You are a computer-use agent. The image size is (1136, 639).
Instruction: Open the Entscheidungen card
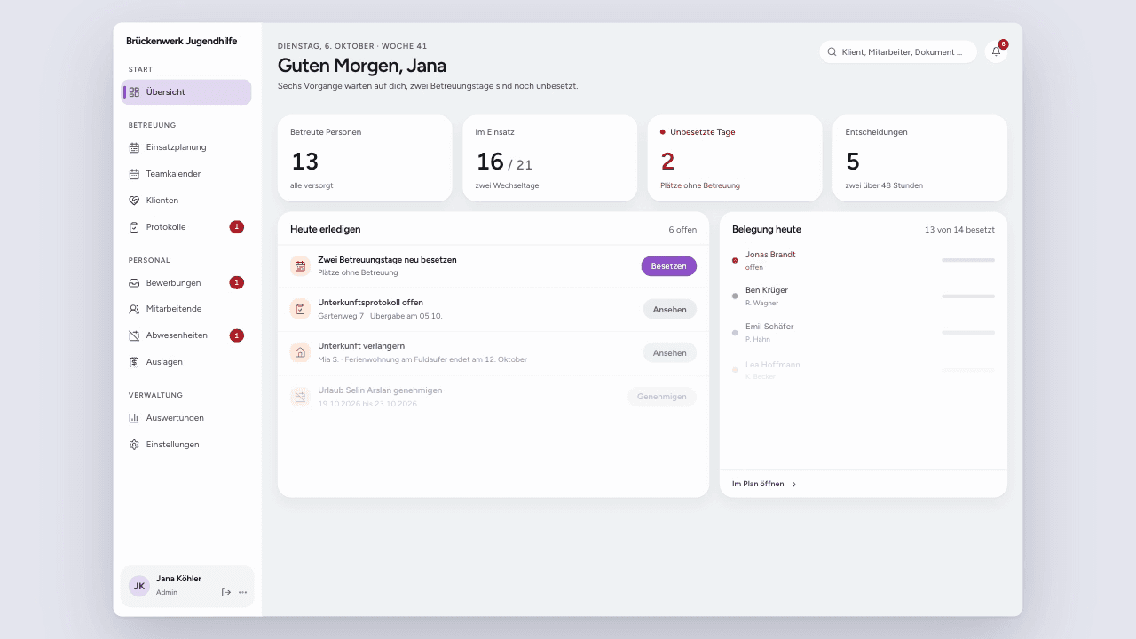tap(919, 158)
